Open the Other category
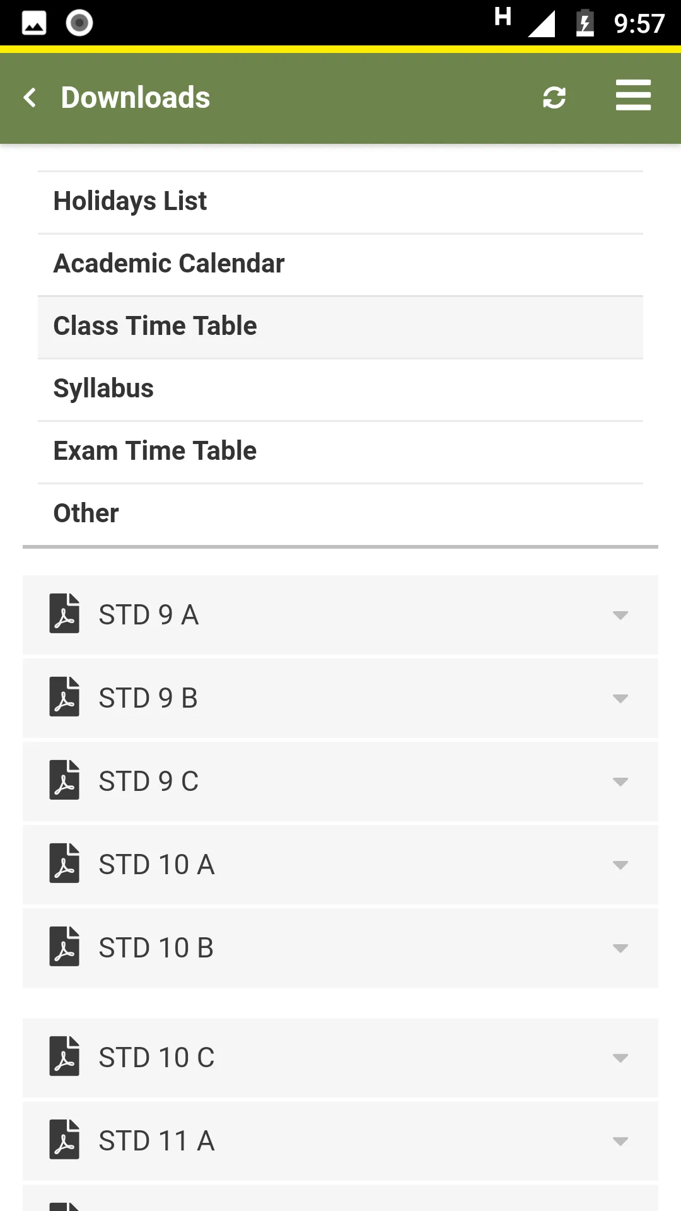 click(x=340, y=515)
